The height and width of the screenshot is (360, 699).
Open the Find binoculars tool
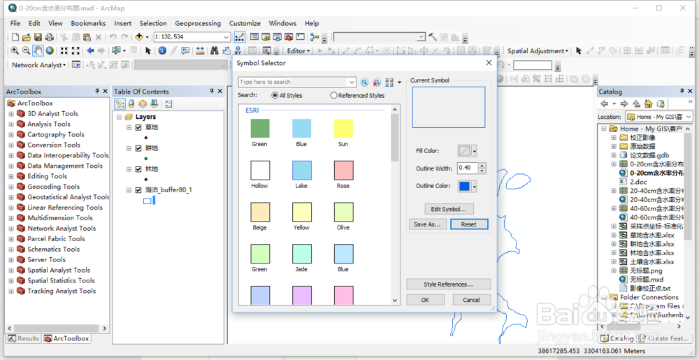tap(214, 50)
